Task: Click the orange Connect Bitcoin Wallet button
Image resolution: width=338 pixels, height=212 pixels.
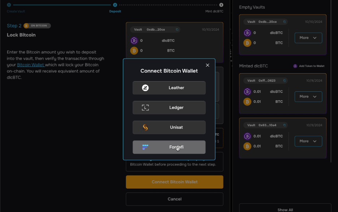Action: [174, 182]
